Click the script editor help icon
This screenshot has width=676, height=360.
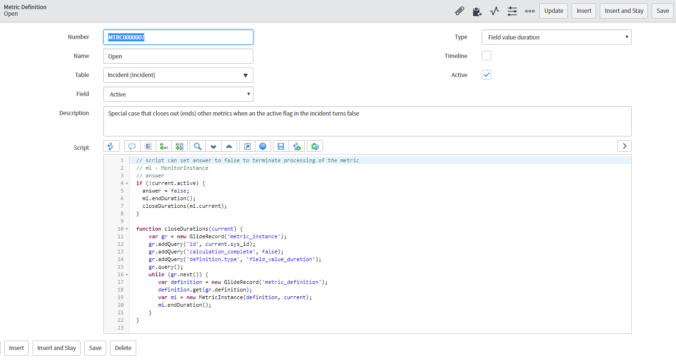pyautogui.click(x=262, y=146)
